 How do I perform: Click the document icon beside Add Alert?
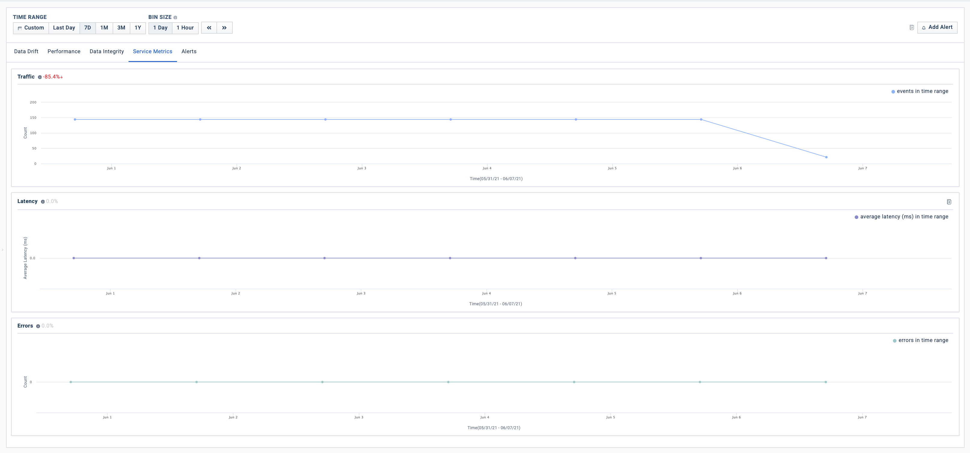tap(912, 27)
